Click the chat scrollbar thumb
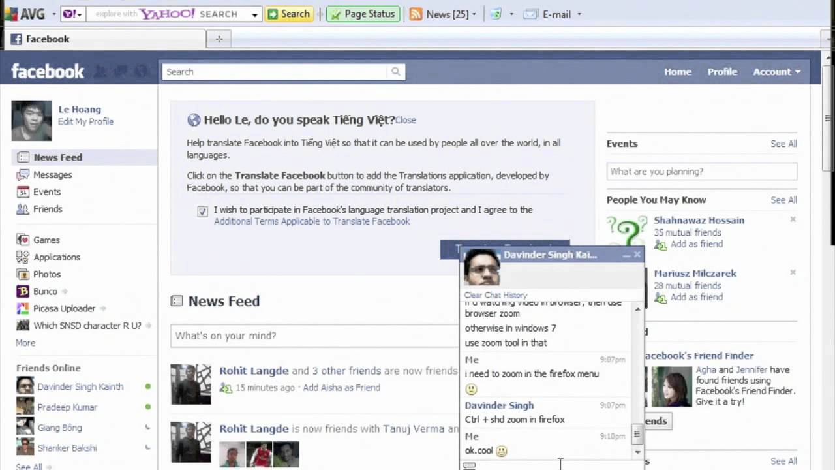The height and width of the screenshot is (470, 835). (637, 435)
